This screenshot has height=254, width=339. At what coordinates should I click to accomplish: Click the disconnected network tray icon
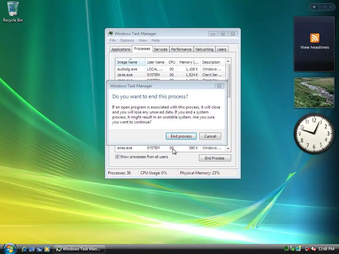coord(307,249)
